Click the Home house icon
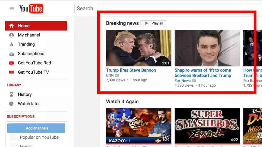Image resolution: width=262 pixels, height=147 pixels. click(x=11, y=26)
